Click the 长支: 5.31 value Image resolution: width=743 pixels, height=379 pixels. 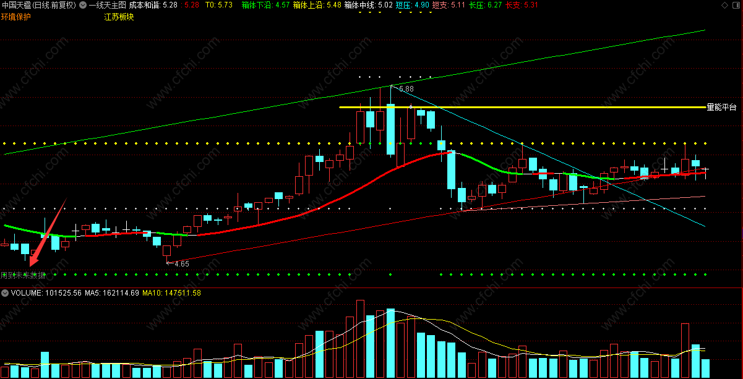click(x=522, y=4)
